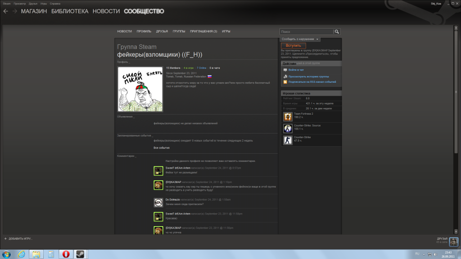
Task: Click the Поиск search input field
Action: (x=307, y=32)
